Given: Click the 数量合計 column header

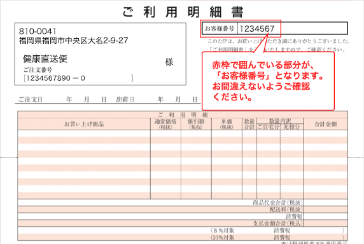Looking at the screenshot, I should [249, 124].
